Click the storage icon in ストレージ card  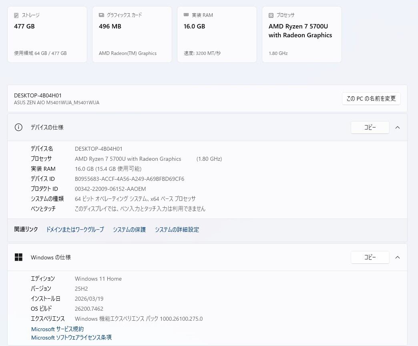(x=16, y=15)
